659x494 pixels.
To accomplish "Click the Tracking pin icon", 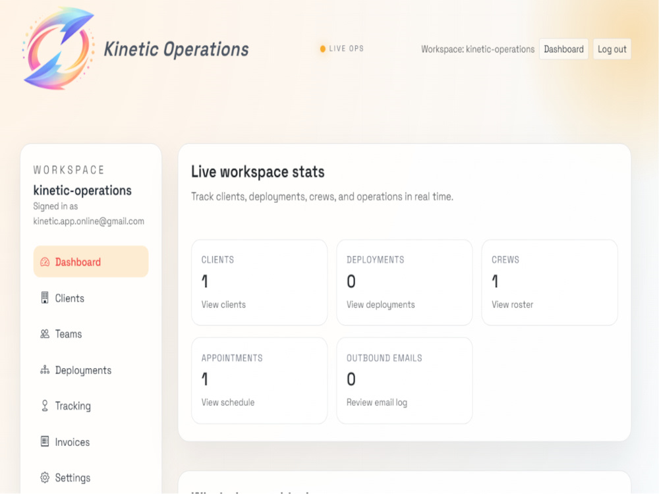I will tap(45, 406).
